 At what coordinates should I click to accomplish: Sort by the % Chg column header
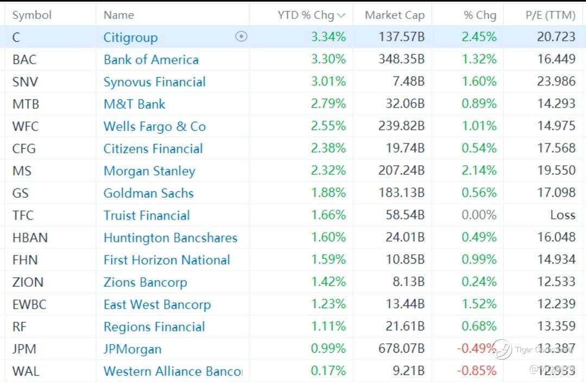click(480, 15)
